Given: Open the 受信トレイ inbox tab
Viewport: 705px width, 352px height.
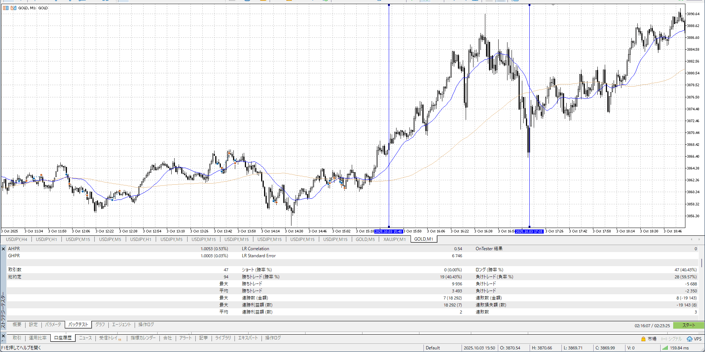Looking at the screenshot, I should click(x=108, y=338).
